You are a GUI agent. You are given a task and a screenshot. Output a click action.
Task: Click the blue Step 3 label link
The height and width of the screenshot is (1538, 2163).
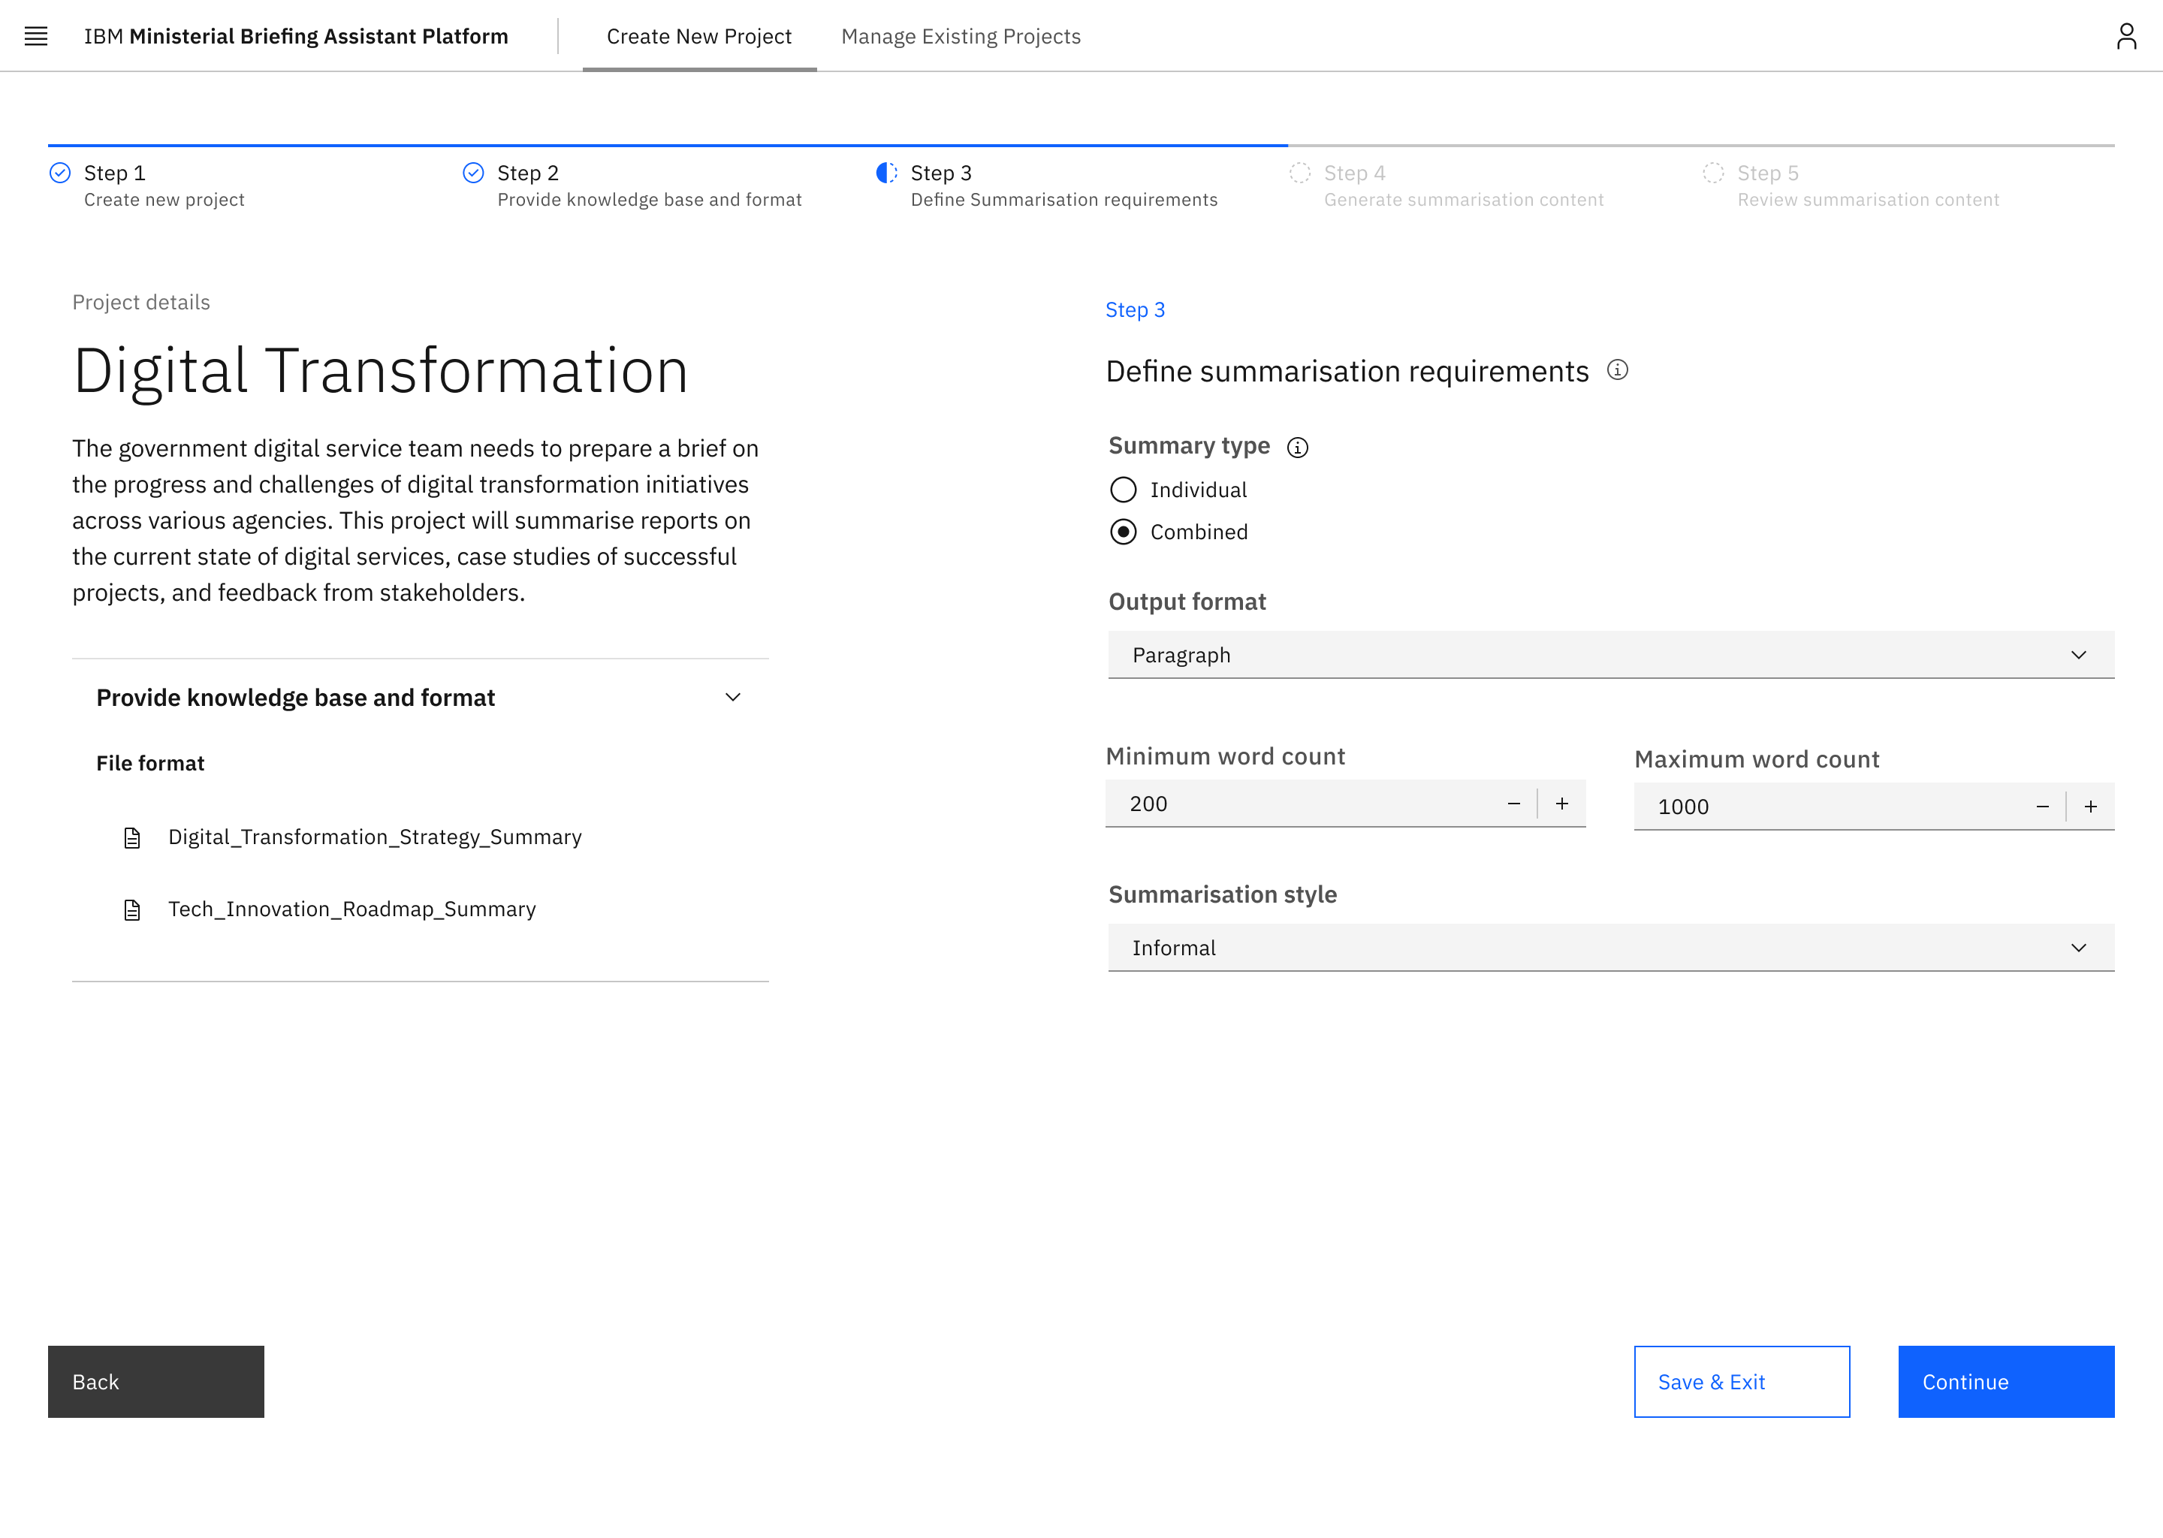point(1135,309)
